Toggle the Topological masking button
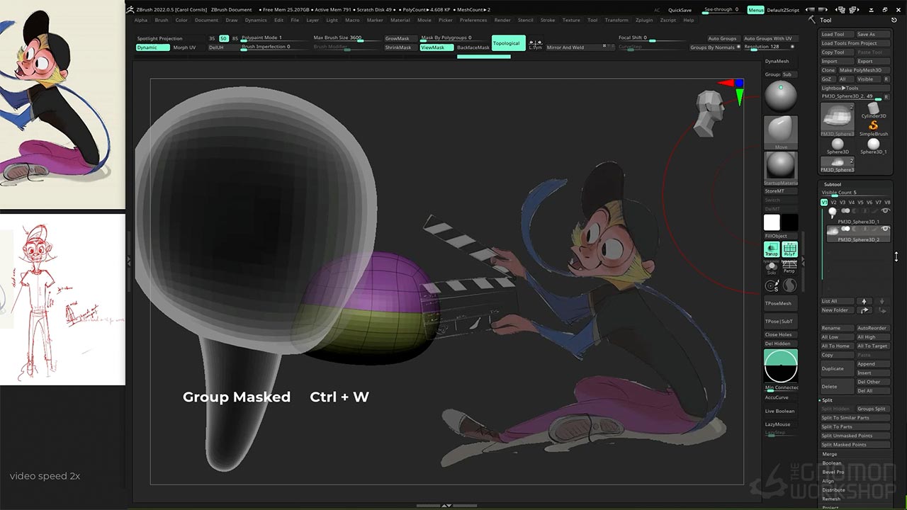 coord(508,43)
